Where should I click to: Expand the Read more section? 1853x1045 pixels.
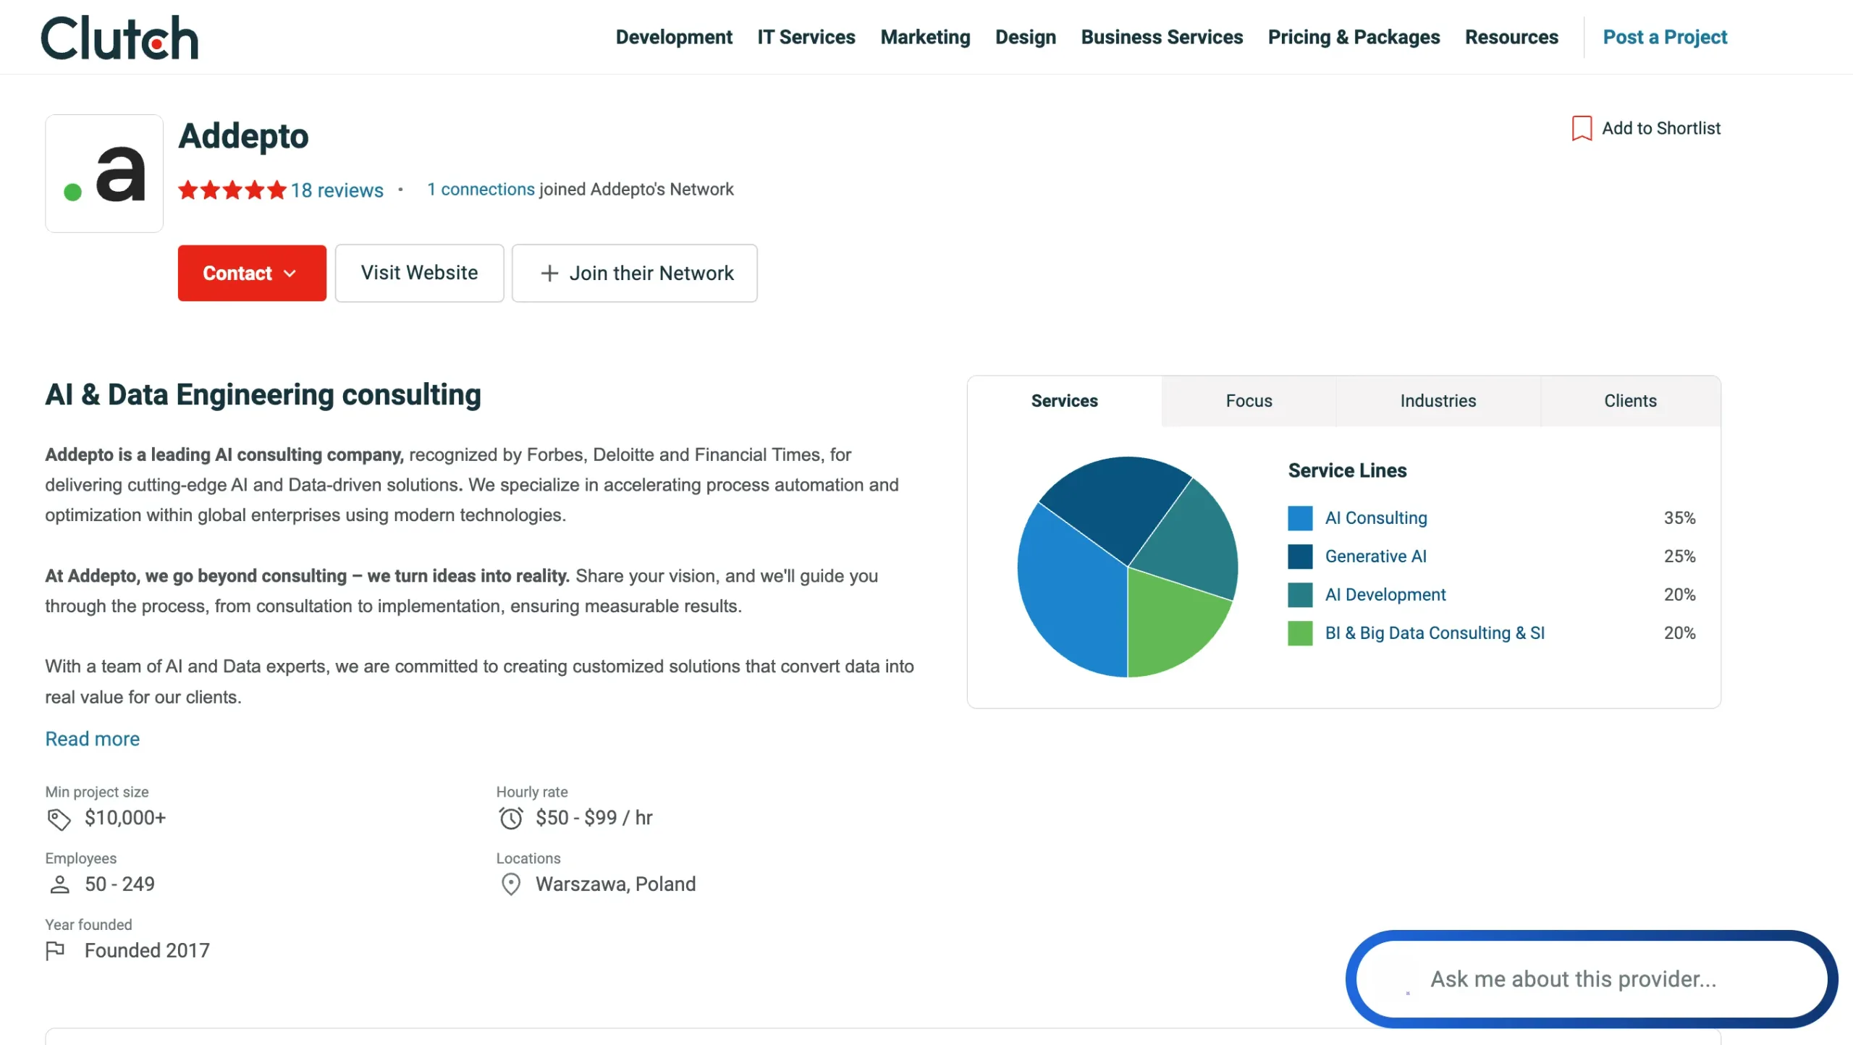click(x=92, y=738)
